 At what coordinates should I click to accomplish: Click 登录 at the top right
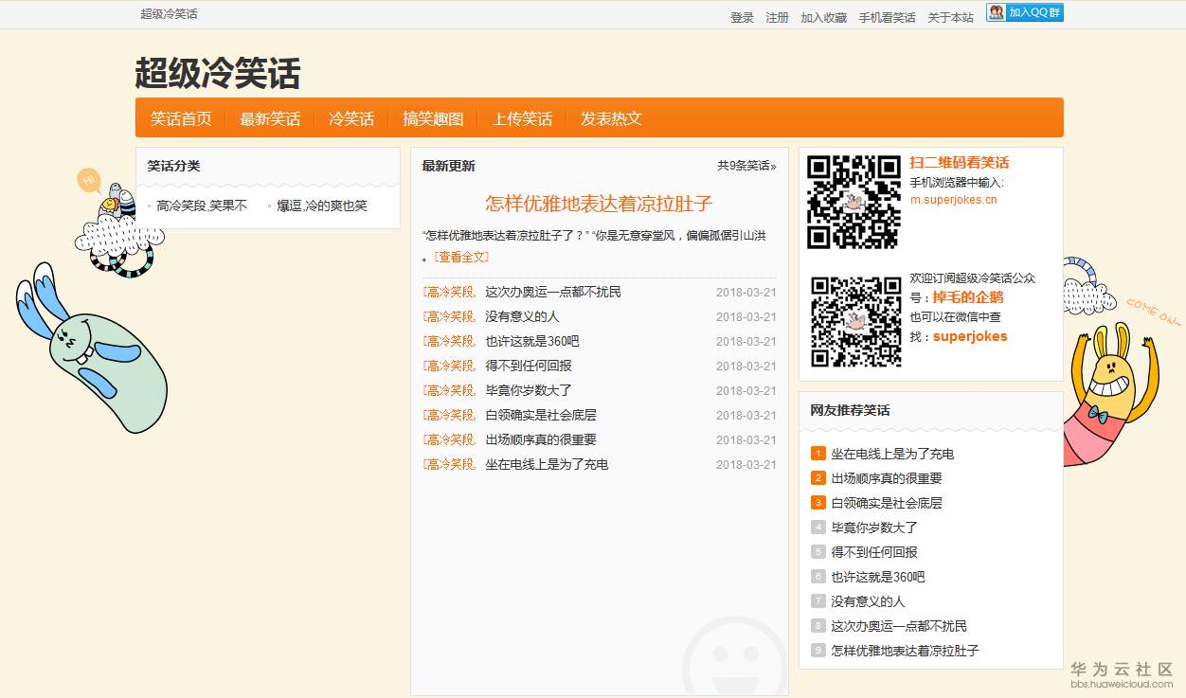(742, 16)
